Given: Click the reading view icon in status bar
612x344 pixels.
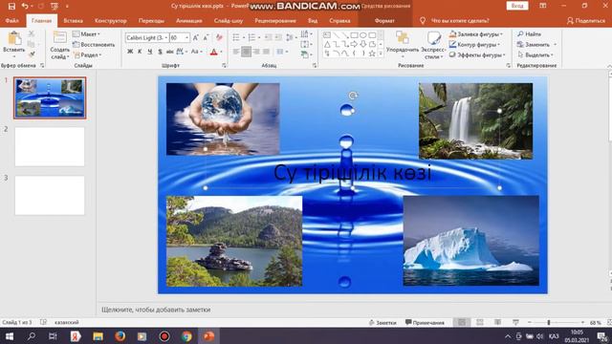Looking at the screenshot, I should [x=497, y=323].
